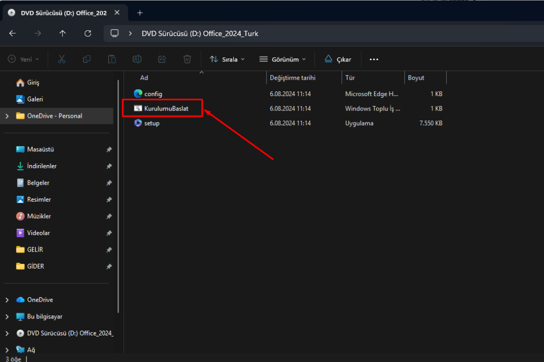This screenshot has height=362, width=544.
Task: Expand the OneDrive - Personal tree node
Action: [7, 116]
